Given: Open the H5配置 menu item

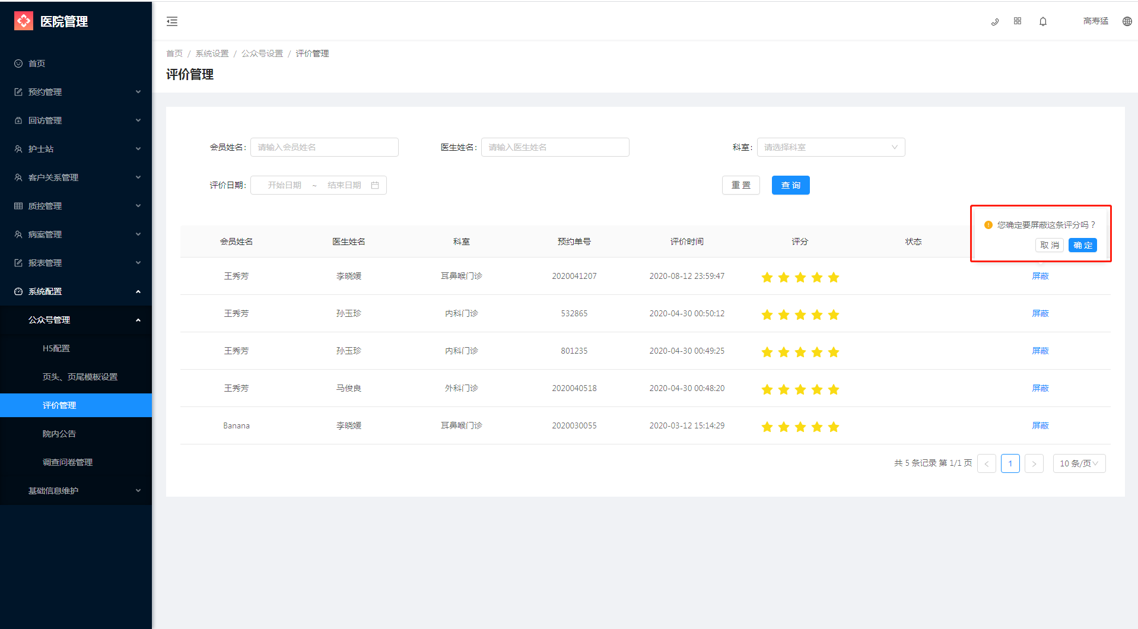Looking at the screenshot, I should (x=76, y=348).
